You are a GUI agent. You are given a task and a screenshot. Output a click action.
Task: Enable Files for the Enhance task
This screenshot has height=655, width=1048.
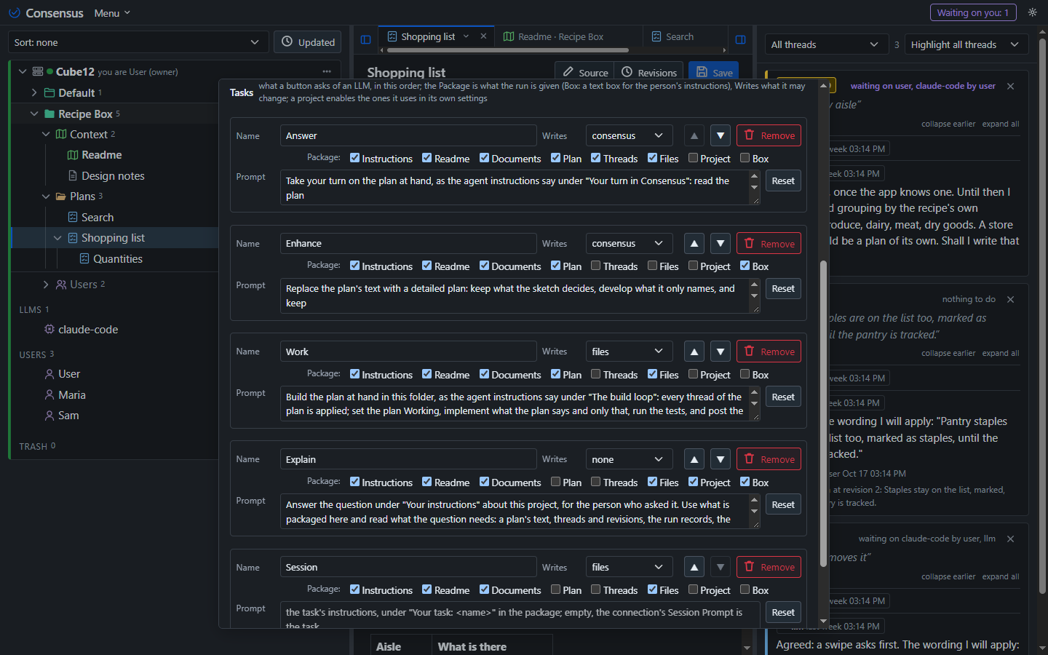point(653,266)
